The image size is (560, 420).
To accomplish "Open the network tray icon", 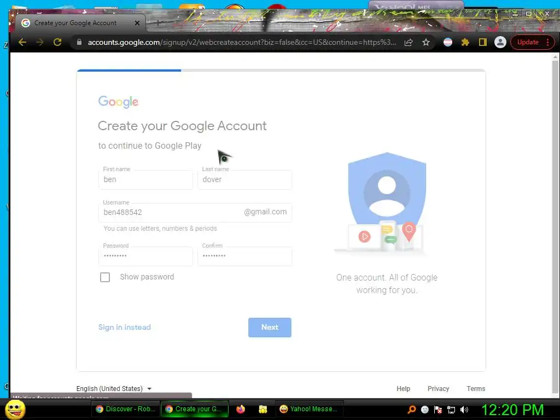I will (451, 410).
